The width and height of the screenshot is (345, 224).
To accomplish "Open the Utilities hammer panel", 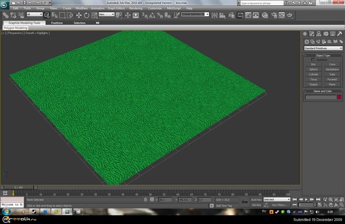I will (x=339, y=34).
